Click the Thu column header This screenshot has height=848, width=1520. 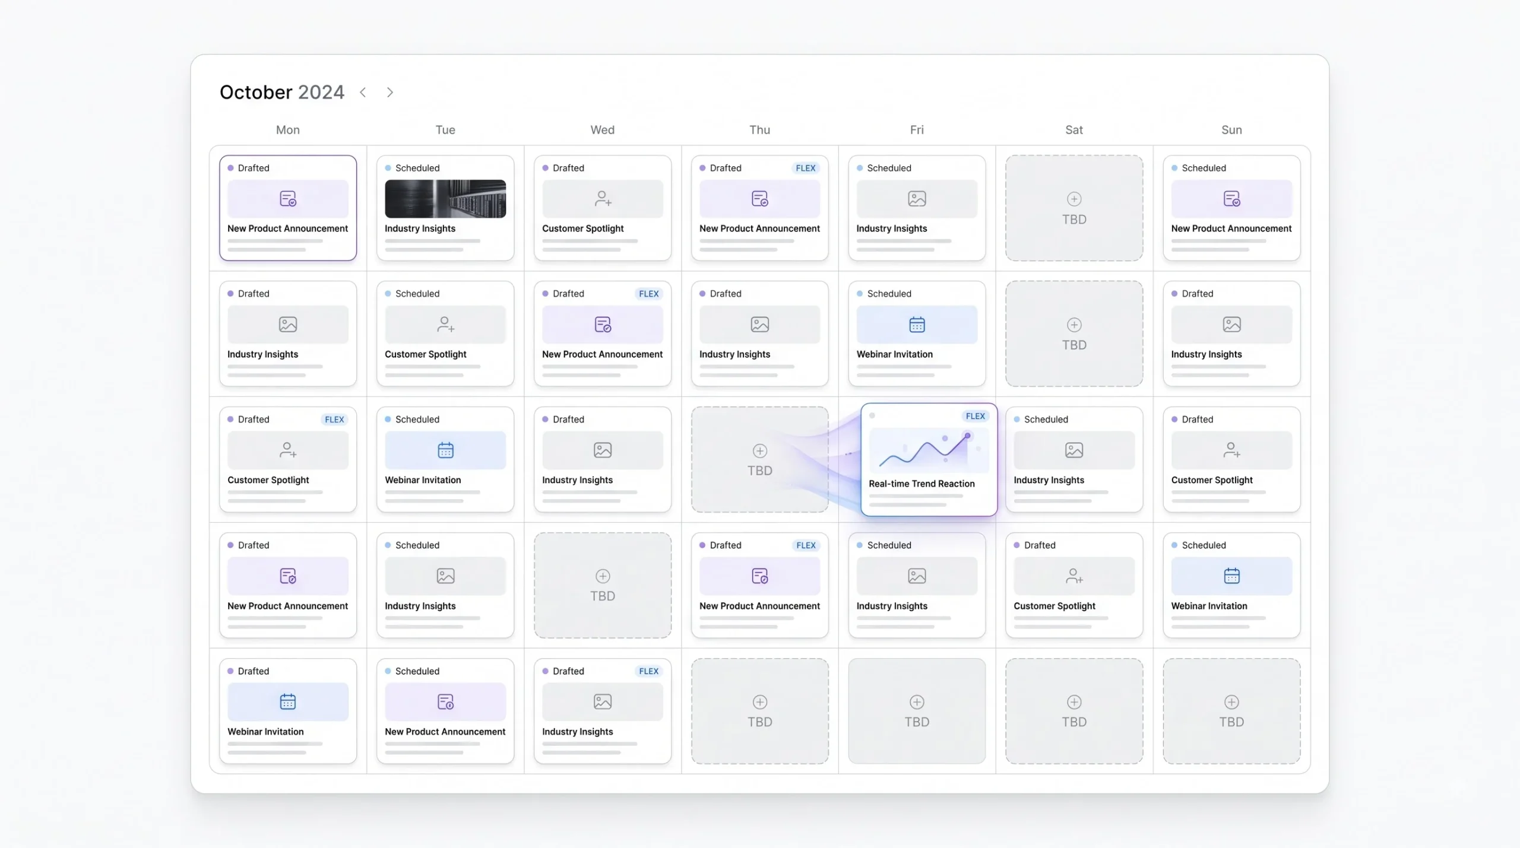[x=759, y=129]
